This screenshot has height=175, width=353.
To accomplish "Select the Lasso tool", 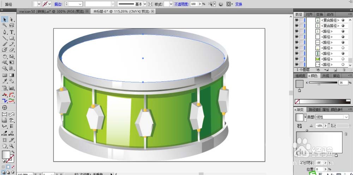I will pos(12,25).
